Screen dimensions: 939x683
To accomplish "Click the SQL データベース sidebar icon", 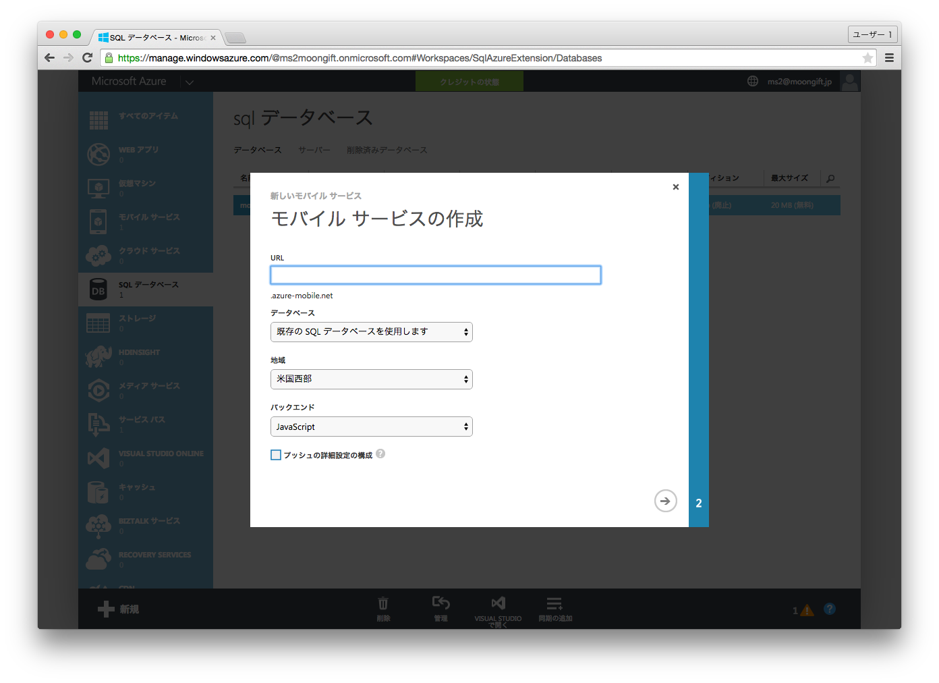I will pos(98,290).
